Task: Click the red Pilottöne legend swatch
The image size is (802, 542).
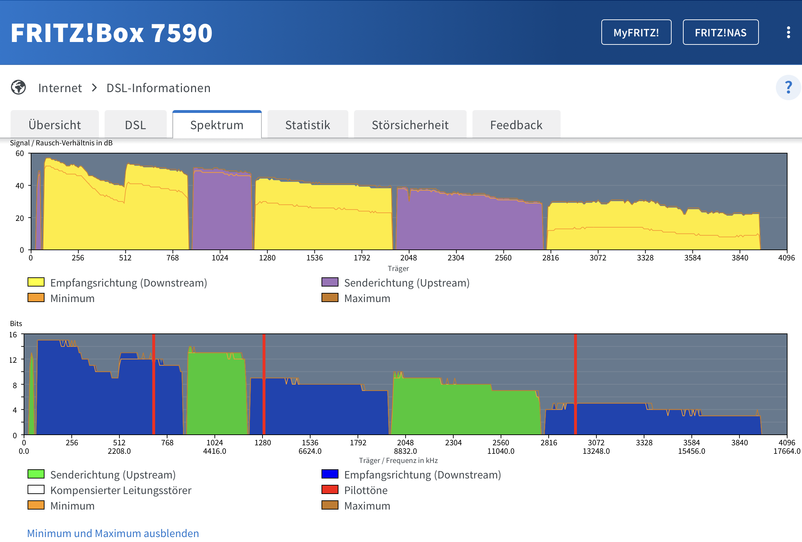Action: coord(330,490)
